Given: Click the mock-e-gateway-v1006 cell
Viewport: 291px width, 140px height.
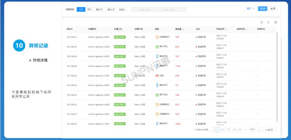Looking at the screenshot, I should click(99, 66).
